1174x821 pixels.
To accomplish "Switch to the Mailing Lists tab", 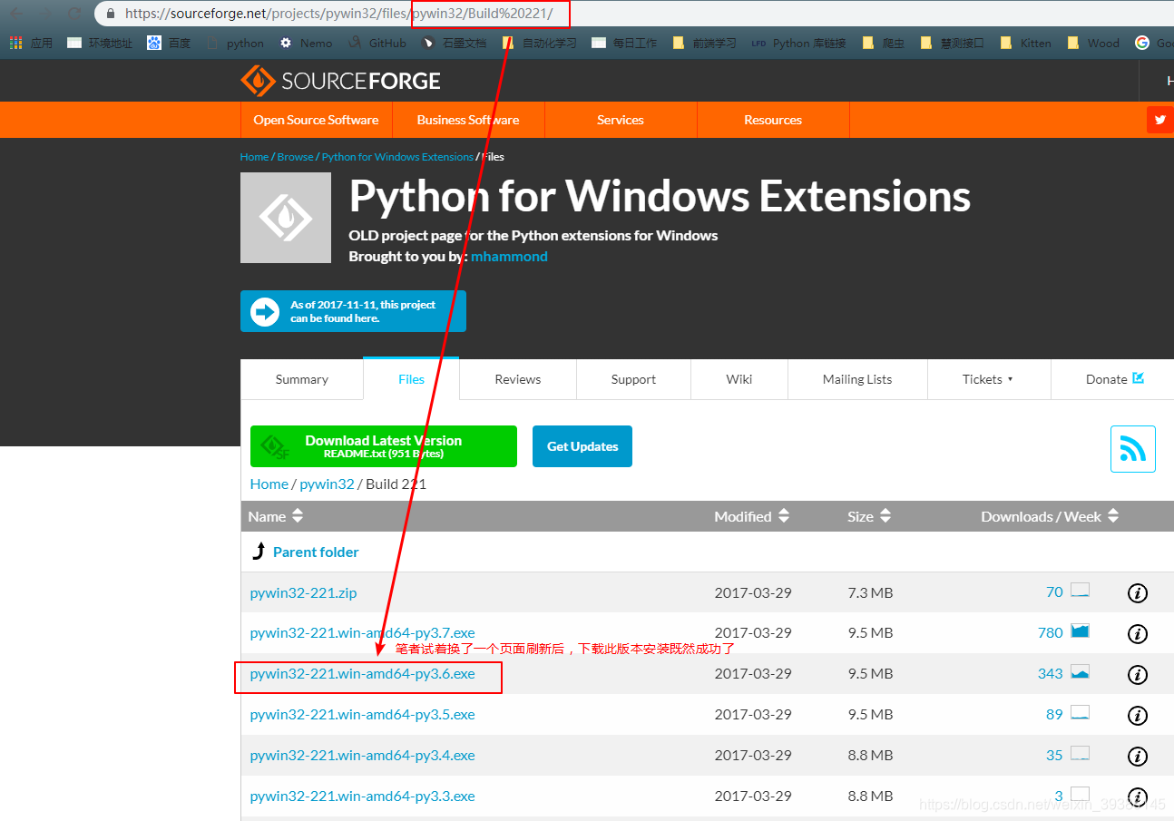I will coord(857,379).
